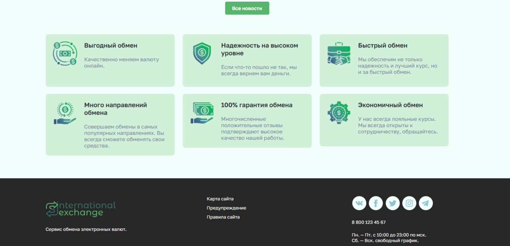Open the Facebook page icon
The width and height of the screenshot is (510, 246).
click(x=376, y=203)
